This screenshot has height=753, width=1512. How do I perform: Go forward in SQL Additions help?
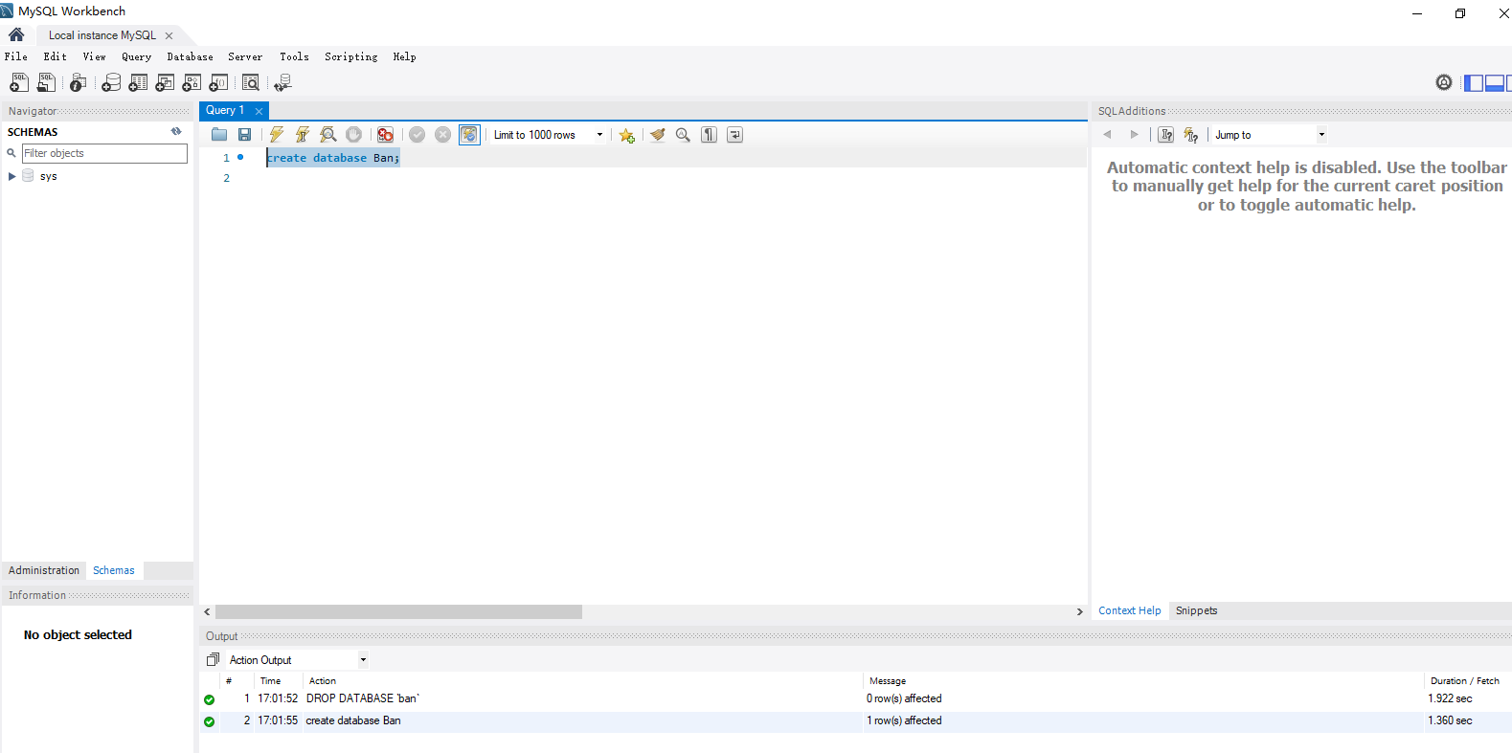(x=1135, y=135)
